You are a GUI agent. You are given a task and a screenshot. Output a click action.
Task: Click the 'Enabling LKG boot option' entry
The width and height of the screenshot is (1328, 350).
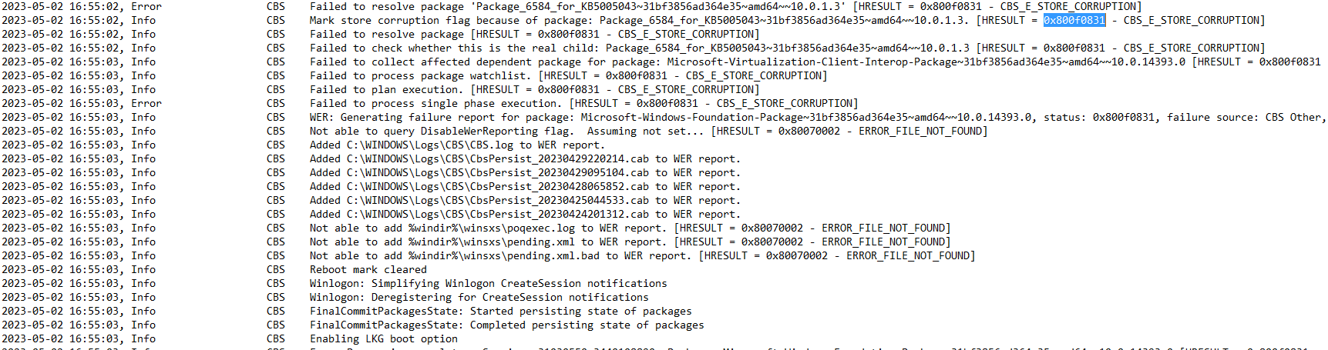tap(383, 338)
